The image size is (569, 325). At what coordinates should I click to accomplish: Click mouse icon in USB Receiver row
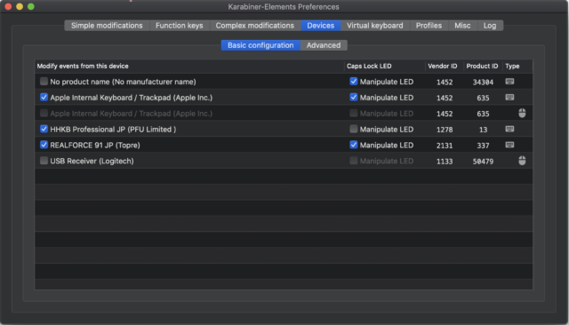(522, 161)
